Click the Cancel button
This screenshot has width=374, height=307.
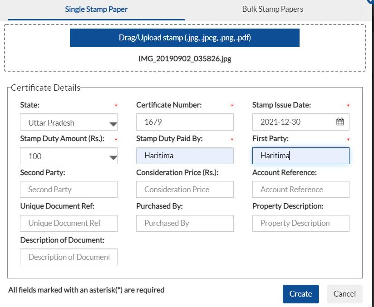pos(344,294)
